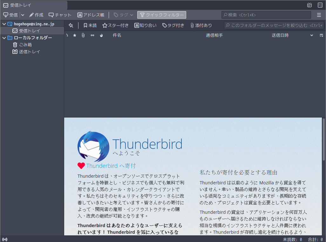Click the Thunderbird logo image

(93, 146)
